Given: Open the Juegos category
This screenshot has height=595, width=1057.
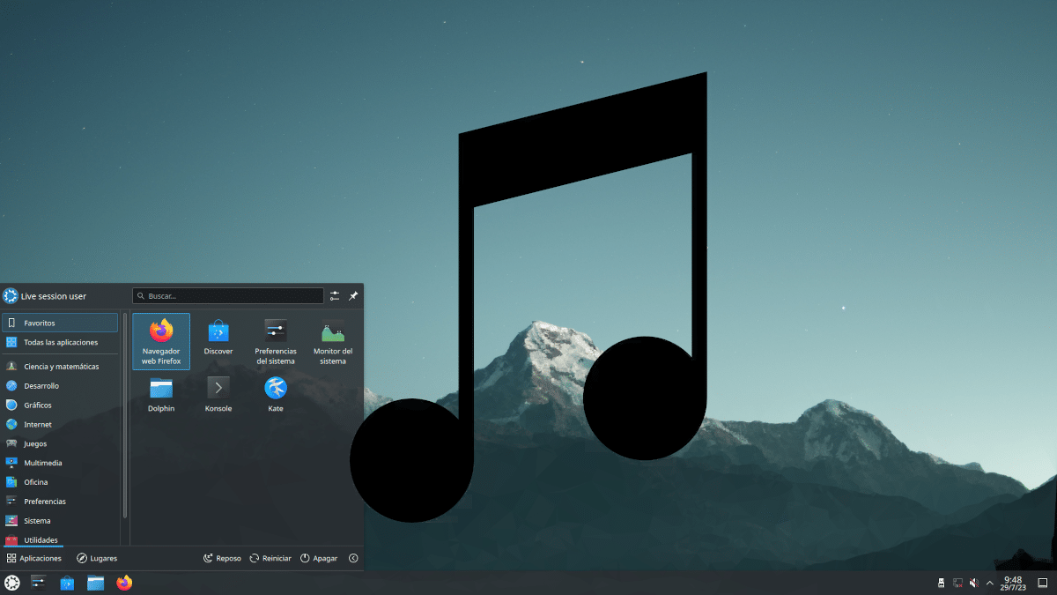Looking at the screenshot, I should point(60,443).
